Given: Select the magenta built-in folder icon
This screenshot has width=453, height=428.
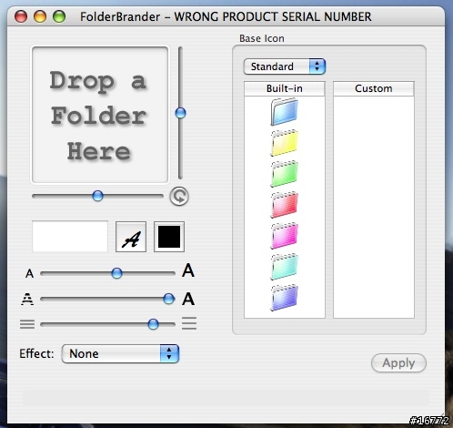Looking at the screenshot, I should 284,236.
